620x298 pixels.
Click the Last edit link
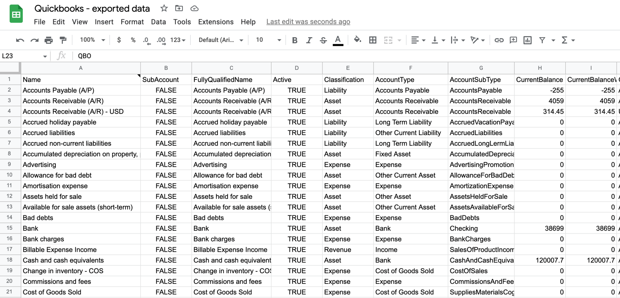click(x=308, y=22)
